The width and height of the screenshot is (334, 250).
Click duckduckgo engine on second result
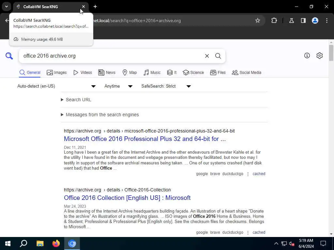point(233,232)
